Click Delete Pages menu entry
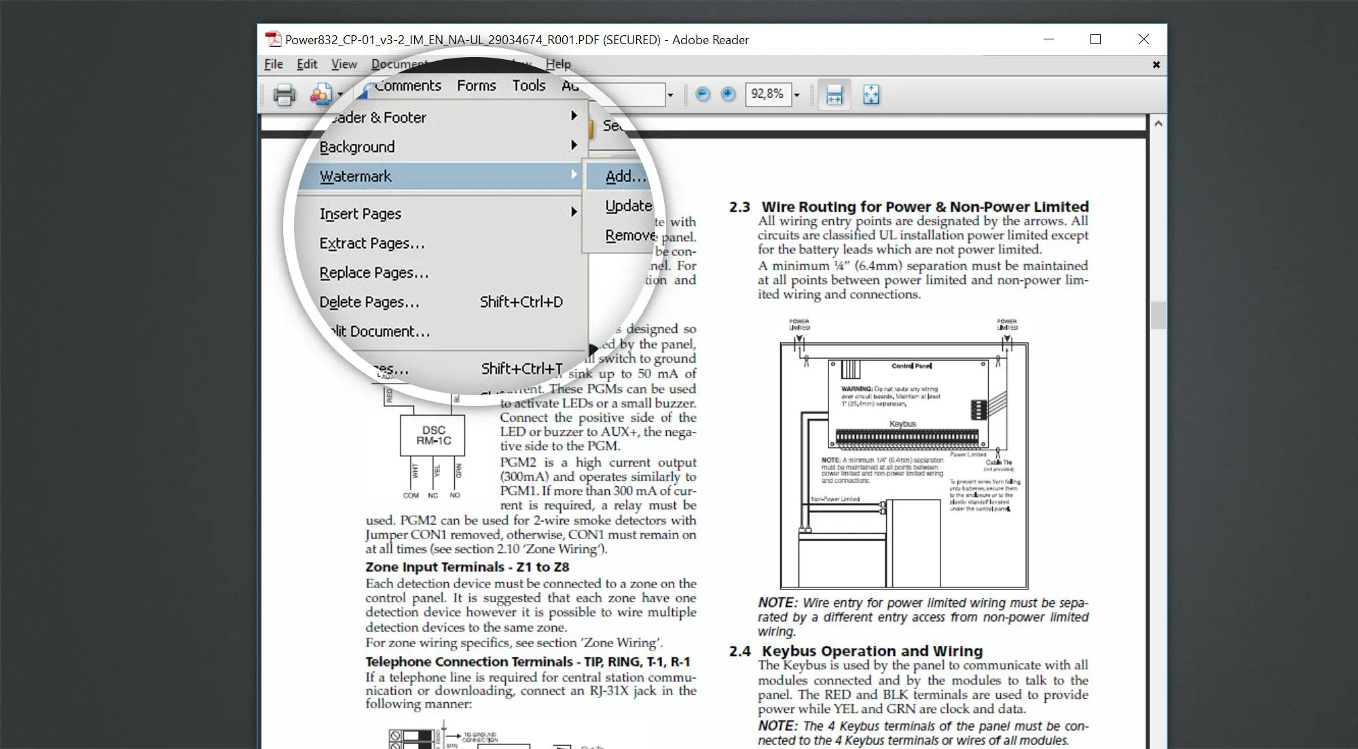This screenshot has width=1358, height=749. point(368,302)
